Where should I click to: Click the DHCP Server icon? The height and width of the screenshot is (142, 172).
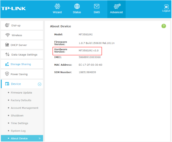7,45
